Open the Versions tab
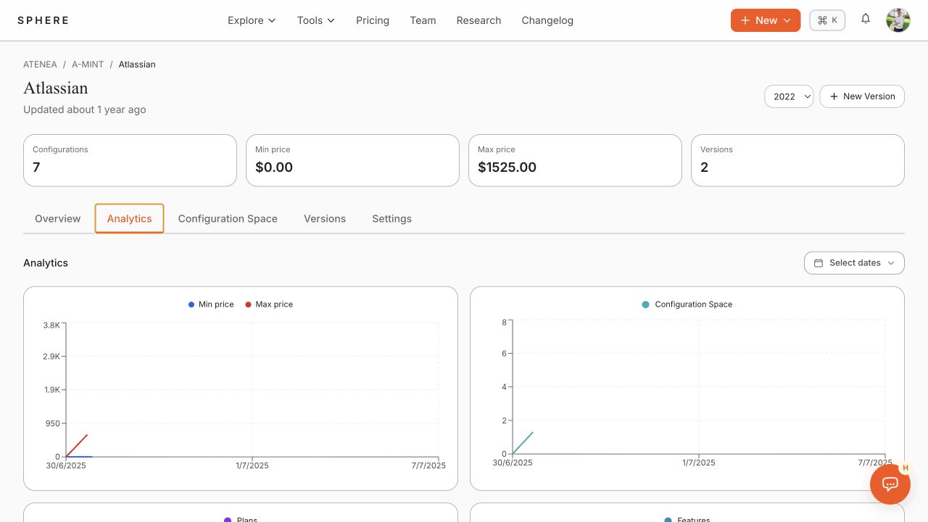The image size is (928, 522). pos(325,219)
